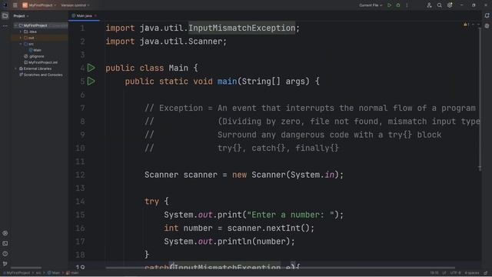Open the Services tool window icon

click(x=5, y=233)
